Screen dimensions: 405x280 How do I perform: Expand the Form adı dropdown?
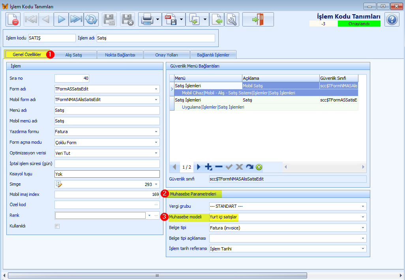click(156, 89)
